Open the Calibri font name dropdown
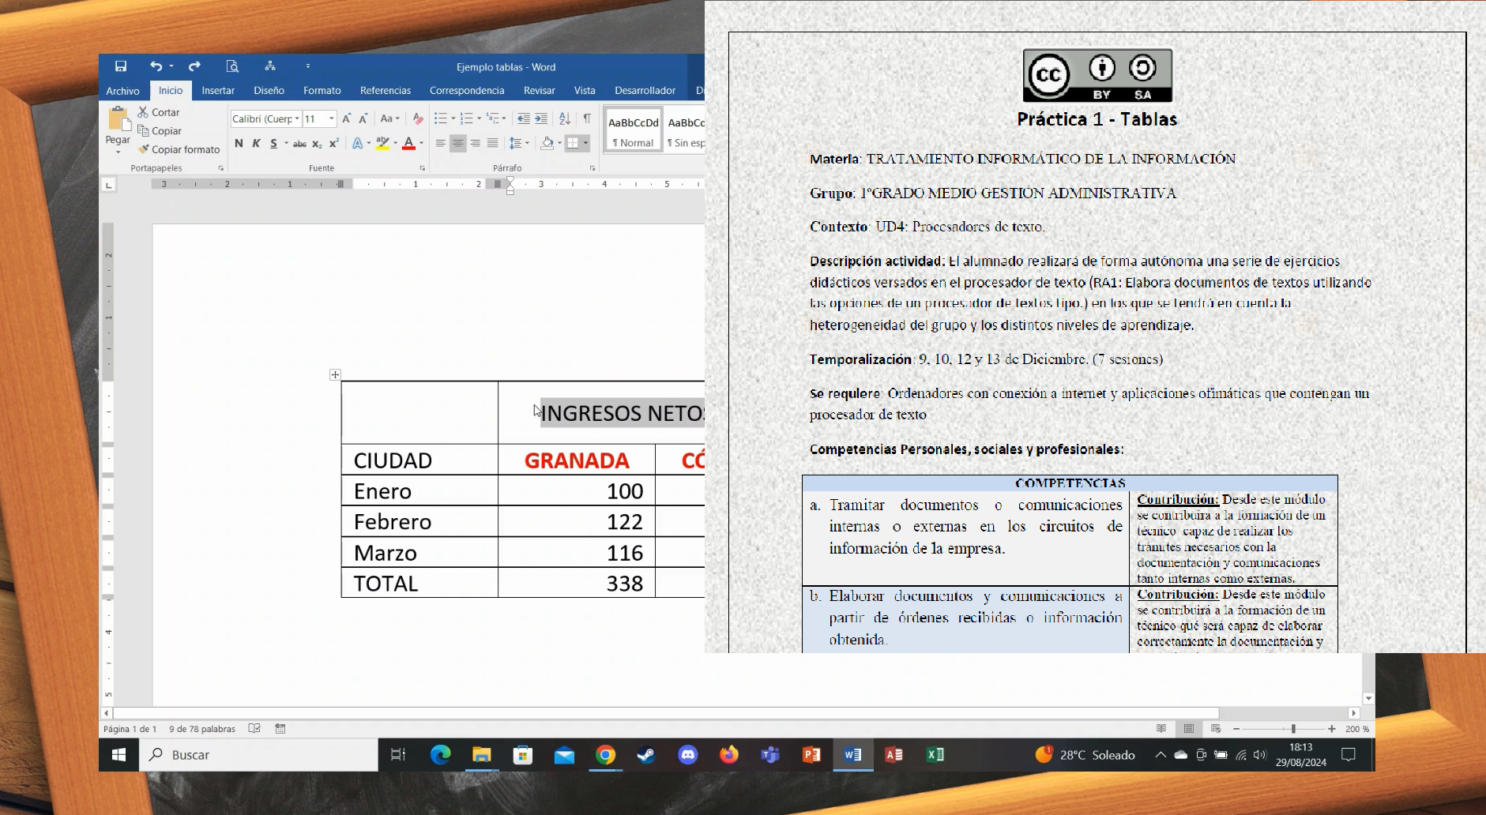The image size is (1486, 815). click(x=297, y=118)
